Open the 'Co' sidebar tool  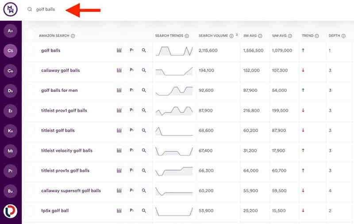(10, 71)
